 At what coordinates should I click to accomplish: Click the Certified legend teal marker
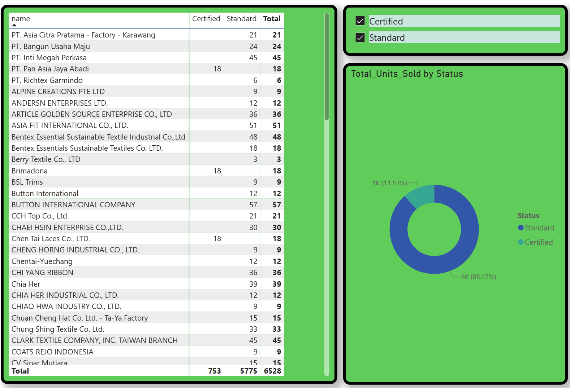(x=521, y=242)
